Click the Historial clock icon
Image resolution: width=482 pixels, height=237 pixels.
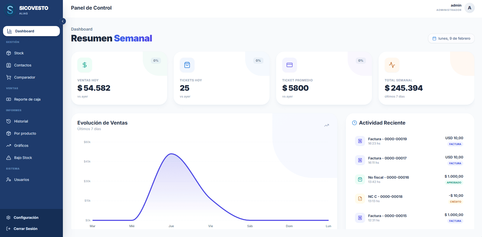click(x=9, y=121)
